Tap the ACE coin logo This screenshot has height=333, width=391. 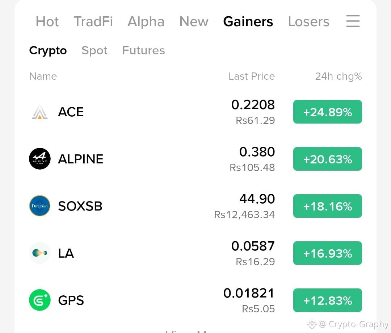(40, 112)
